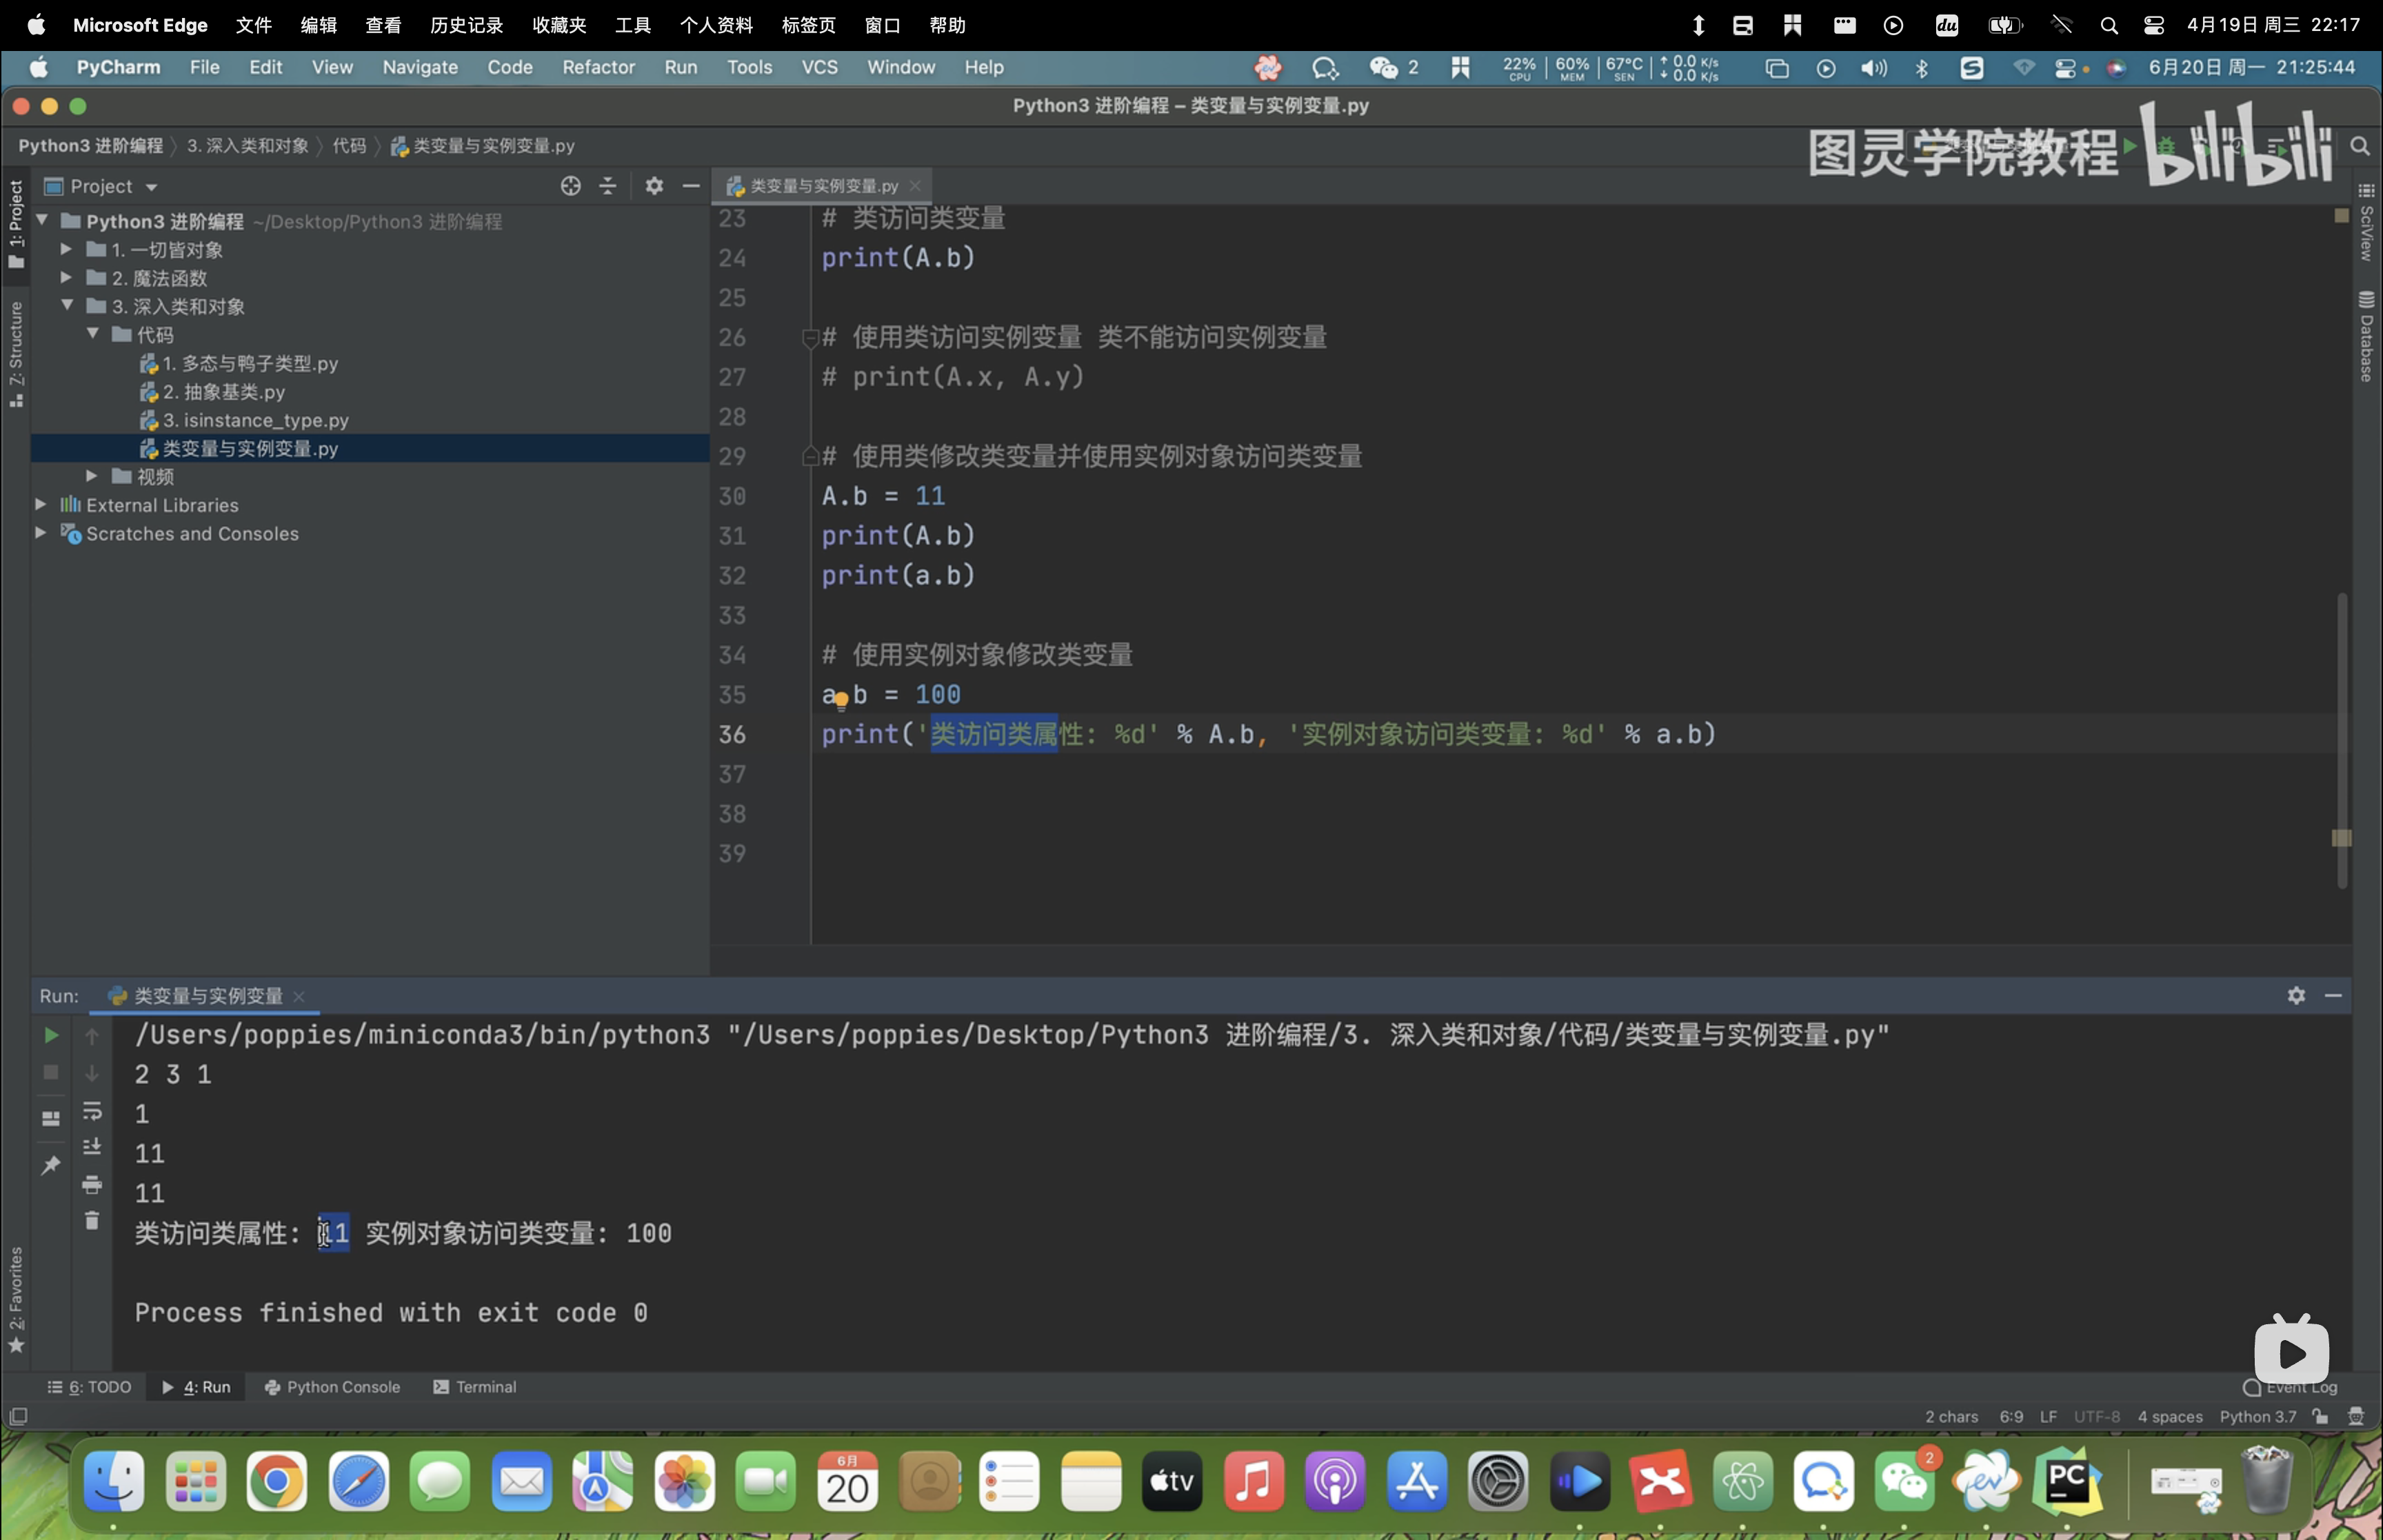Open the Structure side tab
The height and width of the screenshot is (1540, 2383).
click(x=16, y=354)
